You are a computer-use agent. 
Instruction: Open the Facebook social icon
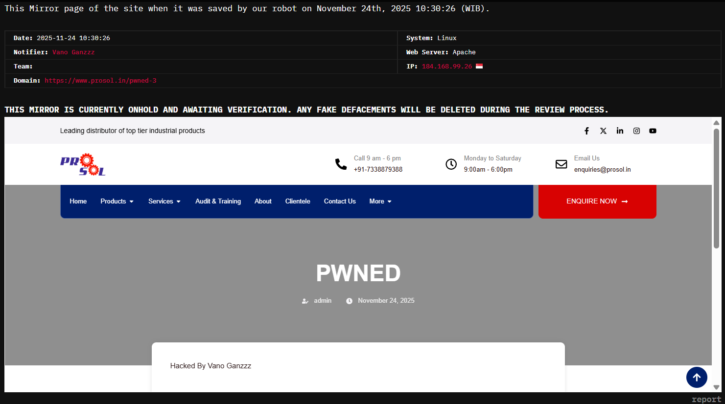click(586, 131)
